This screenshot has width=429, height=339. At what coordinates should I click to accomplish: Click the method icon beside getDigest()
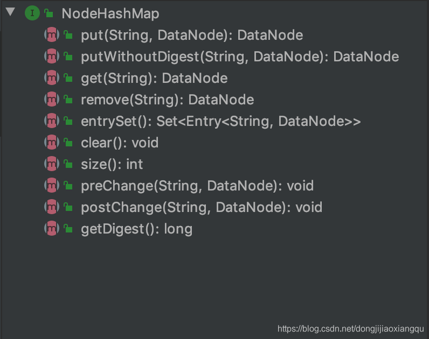(x=51, y=229)
